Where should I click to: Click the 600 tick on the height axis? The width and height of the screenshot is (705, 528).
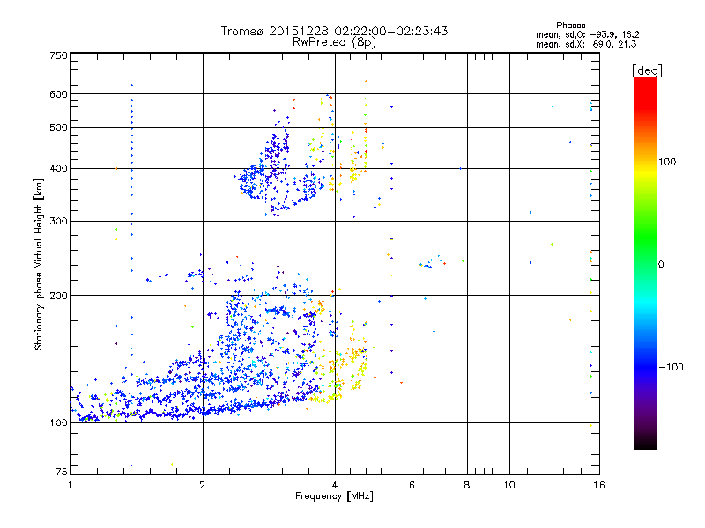pyautogui.click(x=58, y=94)
